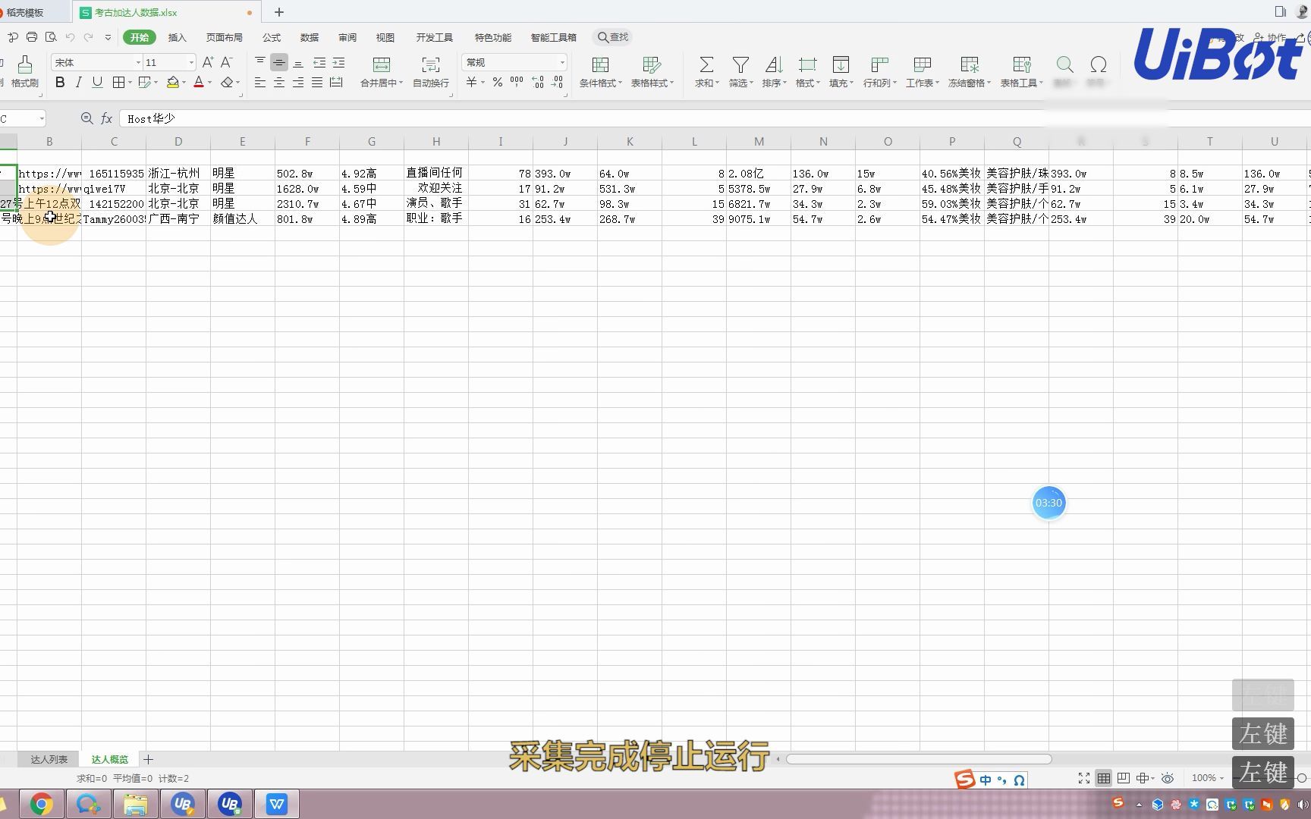Toggle align text left
Screen dimensions: 1311x819
pos(260,82)
